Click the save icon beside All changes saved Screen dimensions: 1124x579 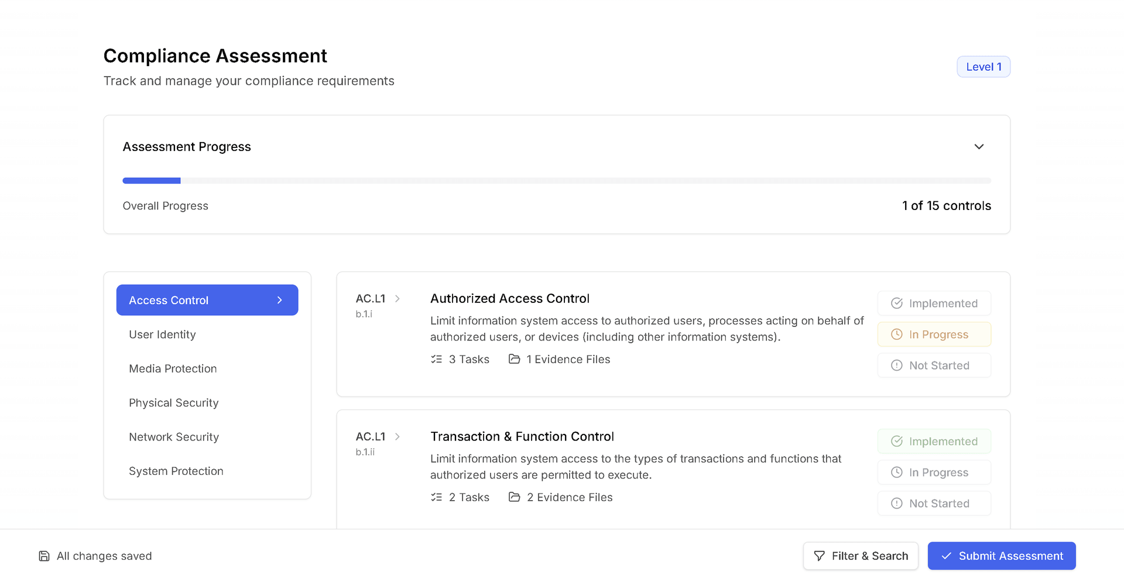(x=44, y=556)
